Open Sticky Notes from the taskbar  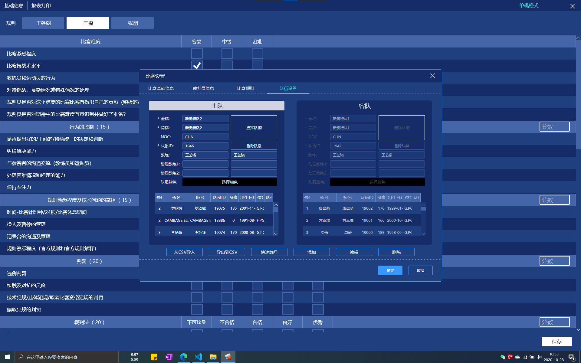154,357
